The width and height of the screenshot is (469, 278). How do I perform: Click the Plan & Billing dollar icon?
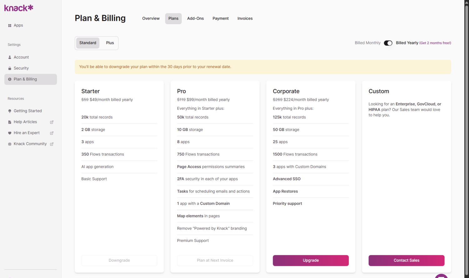pyautogui.click(x=10, y=79)
